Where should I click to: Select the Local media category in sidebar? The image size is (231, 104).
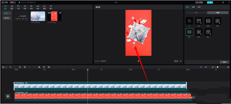(7, 13)
